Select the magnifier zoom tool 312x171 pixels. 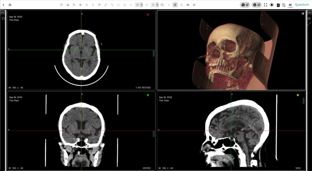tap(74, 5)
